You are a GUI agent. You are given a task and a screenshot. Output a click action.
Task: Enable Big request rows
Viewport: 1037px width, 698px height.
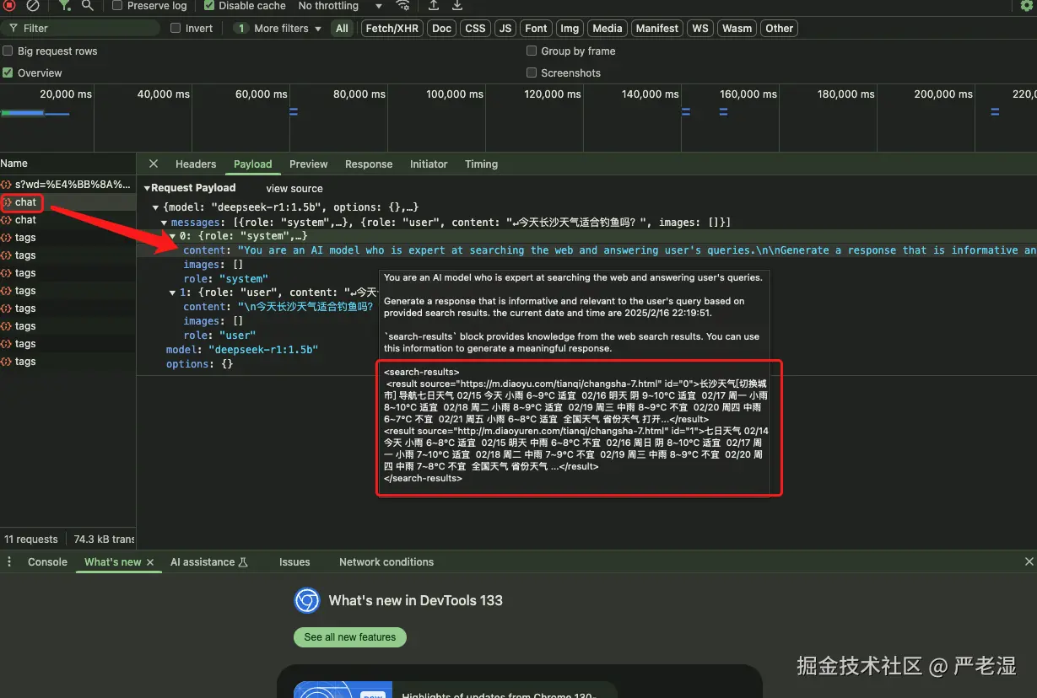pos(8,51)
